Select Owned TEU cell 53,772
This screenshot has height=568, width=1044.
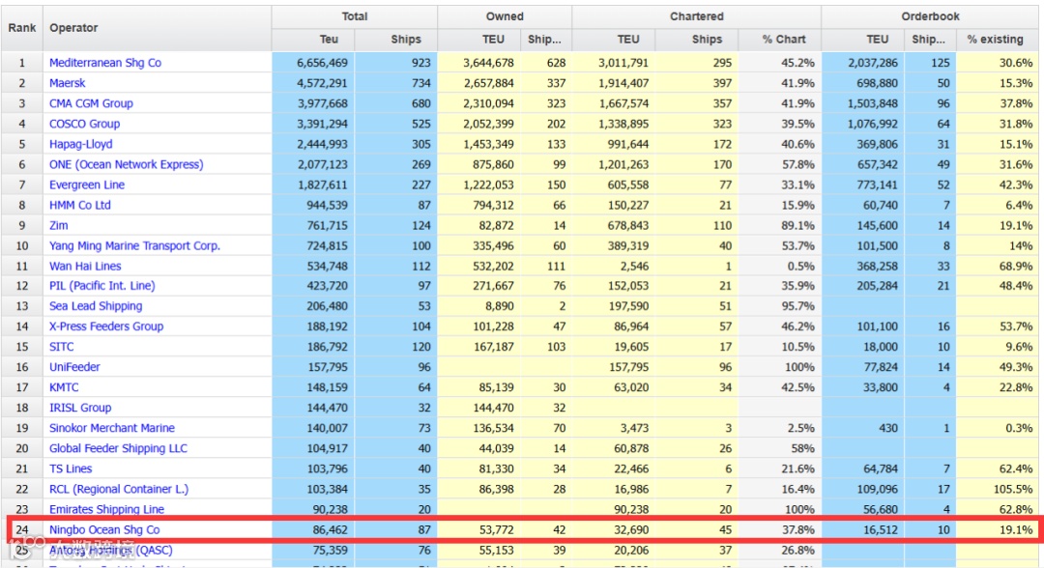479,530
